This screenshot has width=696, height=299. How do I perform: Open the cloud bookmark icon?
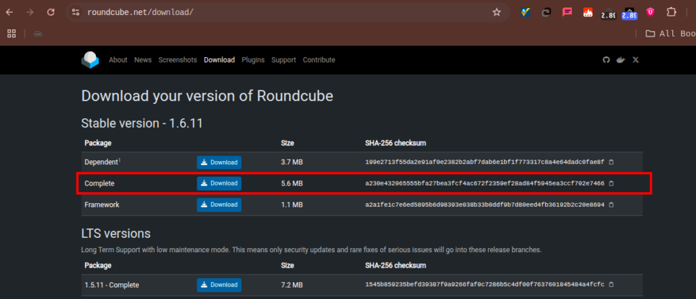[38, 34]
